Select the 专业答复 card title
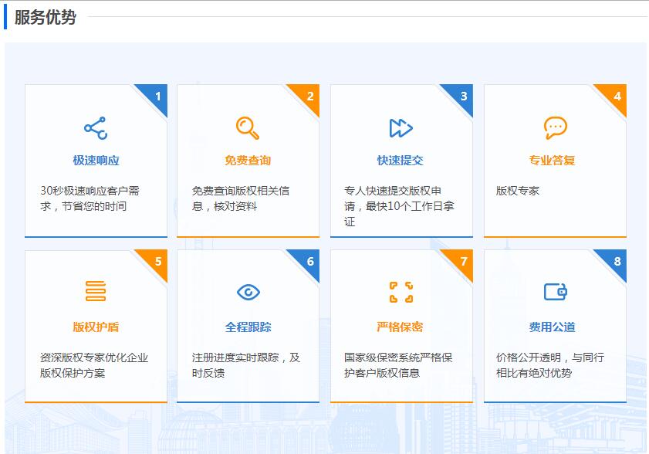The image size is (649, 454). pos(552,161)
